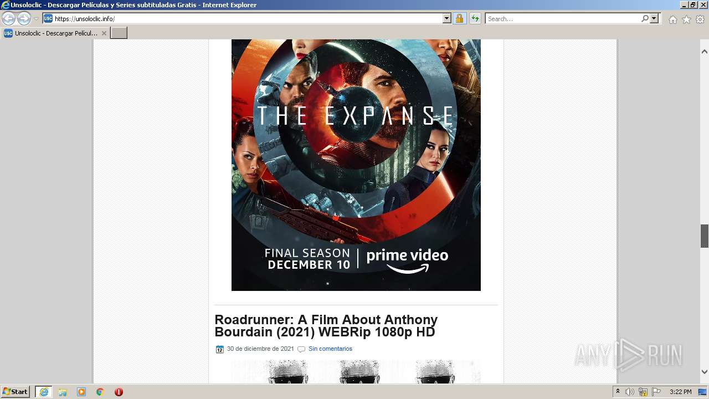The height and width of the screenshot is (399, 709).
Task: Open the red Opera-style taskbar icon
Action: click(119, 392)
